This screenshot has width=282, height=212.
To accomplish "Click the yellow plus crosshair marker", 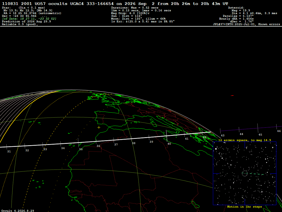I will (99, 128).
